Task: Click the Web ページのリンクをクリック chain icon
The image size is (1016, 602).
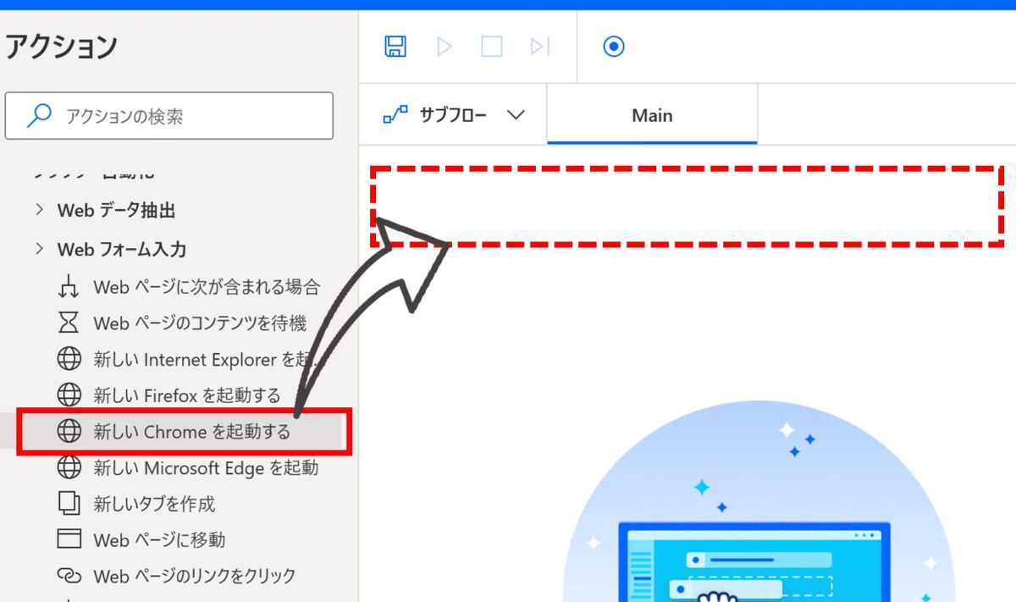Action: coord(69,576)
